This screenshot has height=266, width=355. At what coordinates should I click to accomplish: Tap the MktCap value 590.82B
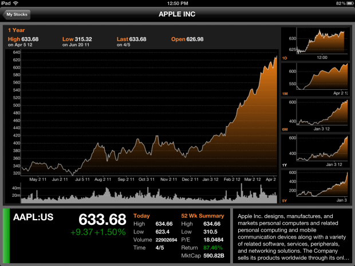point(214,256)
